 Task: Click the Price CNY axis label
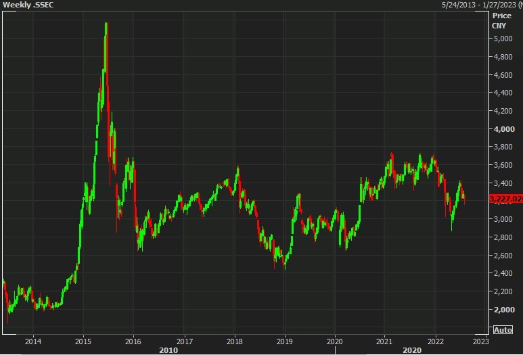(x=501, y=21)
